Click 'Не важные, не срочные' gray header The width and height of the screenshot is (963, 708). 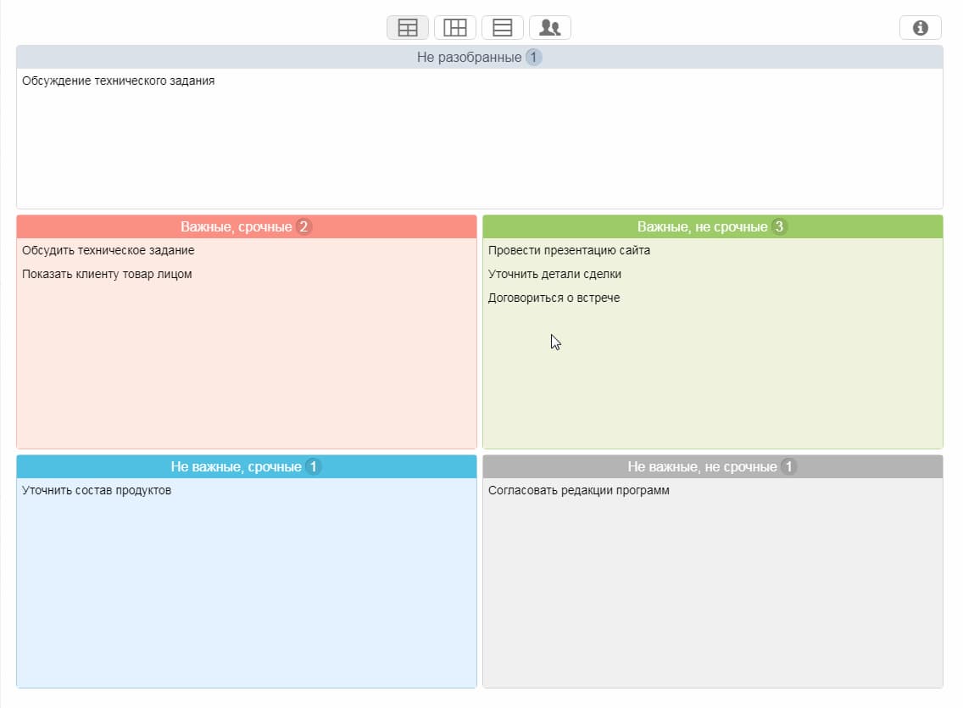coord(702,467)
